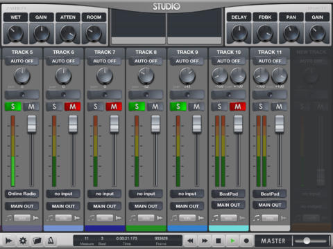Toggle AUTO OFF on Track 8
The height and width of the screenshot is (249, 333).
[x=146, y=61]
